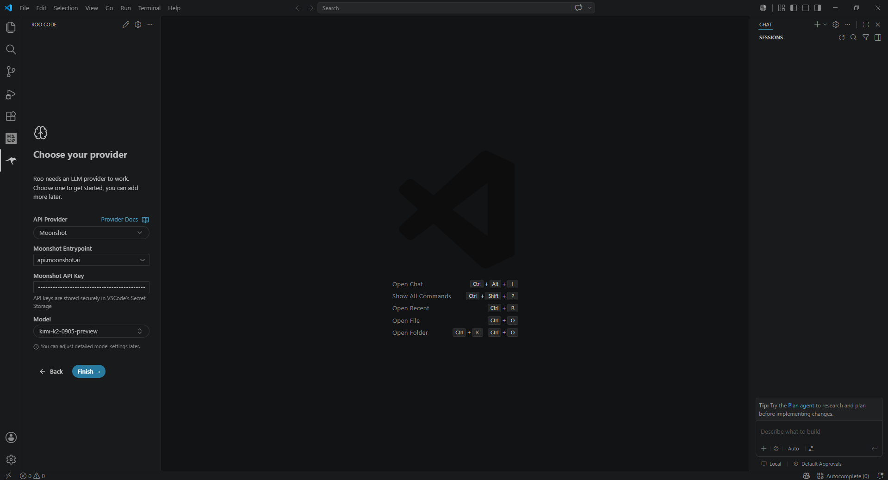888x480 pixels.
Task: Open the Selection menu
Action: (66, 8)
